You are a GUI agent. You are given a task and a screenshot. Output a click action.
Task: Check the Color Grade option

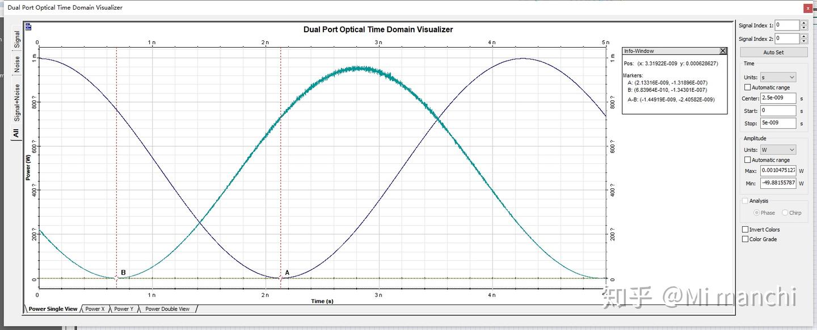click(745, 239)
